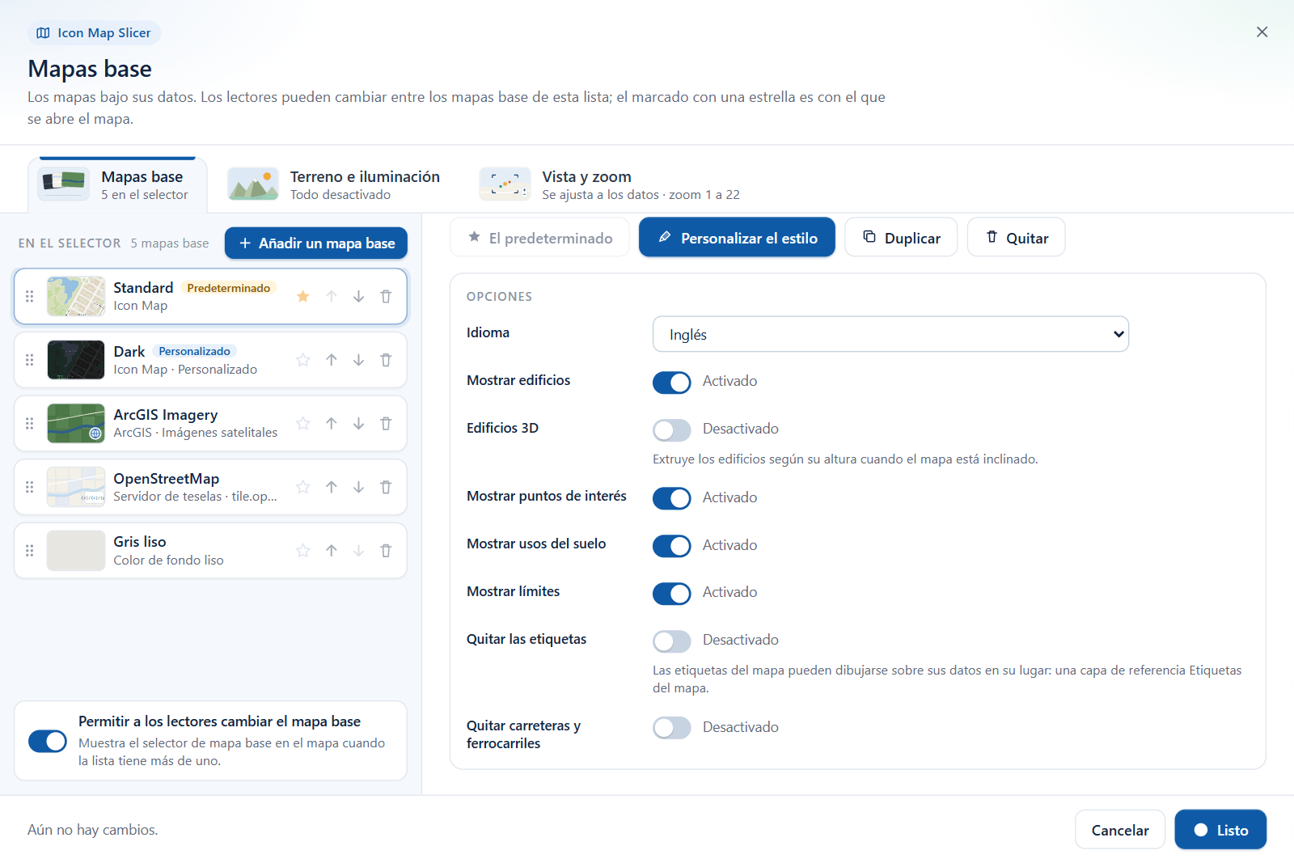Move Gris liso up with arrow
The height and width of the screenshot is (863, 1294).
point(332,551)
